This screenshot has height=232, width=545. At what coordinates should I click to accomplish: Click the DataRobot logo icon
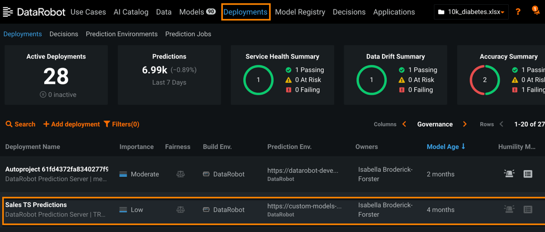[8, 12]
